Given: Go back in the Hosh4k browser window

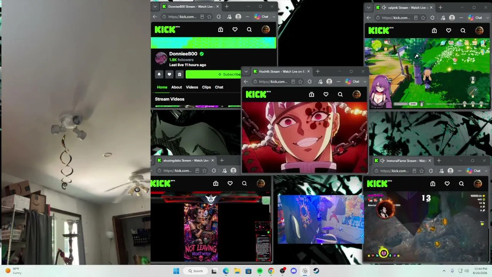Looking at the screenshot, I should [x=246, y=82].
